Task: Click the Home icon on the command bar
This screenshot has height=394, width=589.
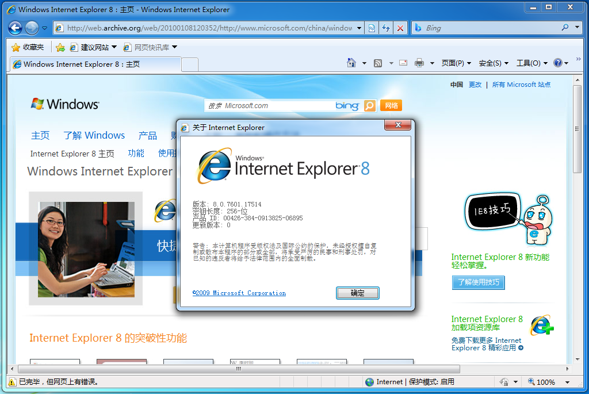Action: [350, 63]
